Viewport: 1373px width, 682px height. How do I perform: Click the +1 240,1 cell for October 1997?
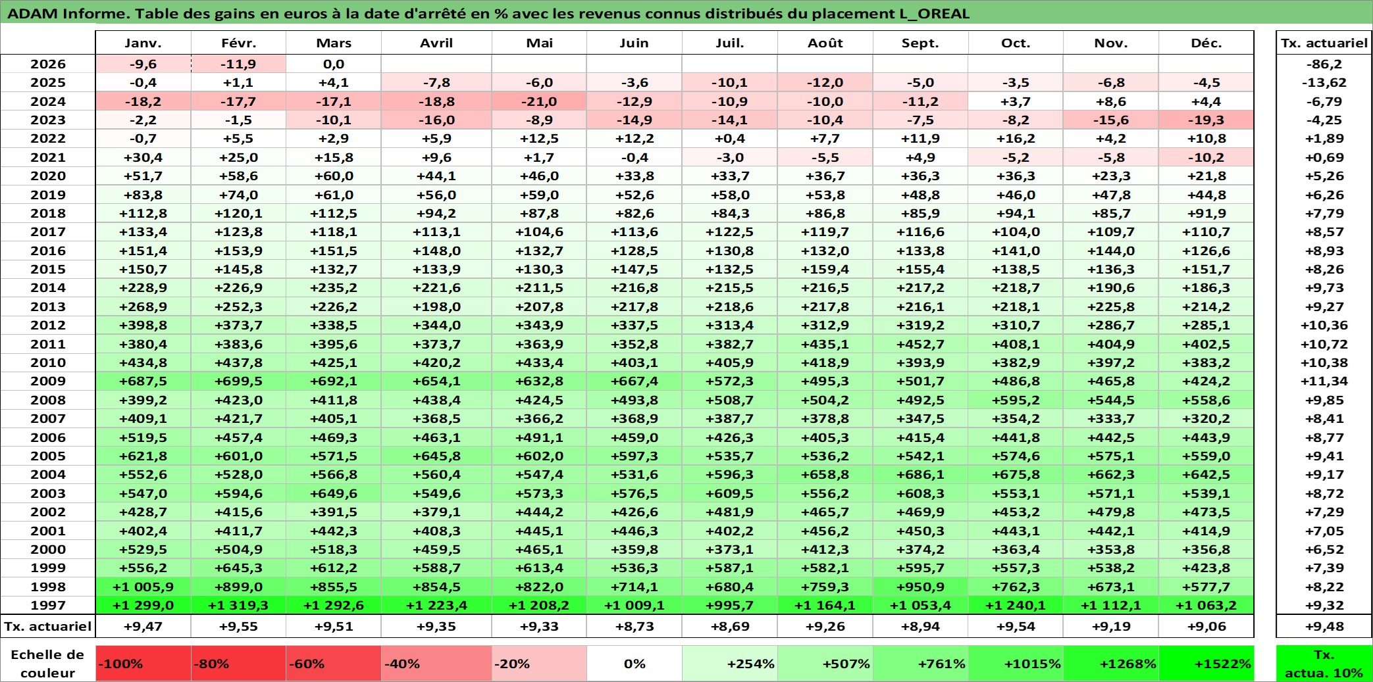pyautogui.click(x=1016, y=605)
